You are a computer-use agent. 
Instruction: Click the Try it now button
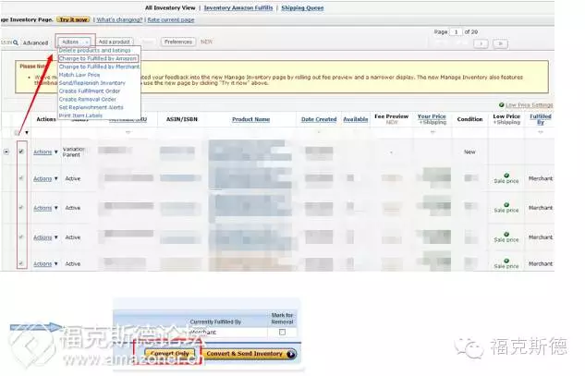coord(74,19)
